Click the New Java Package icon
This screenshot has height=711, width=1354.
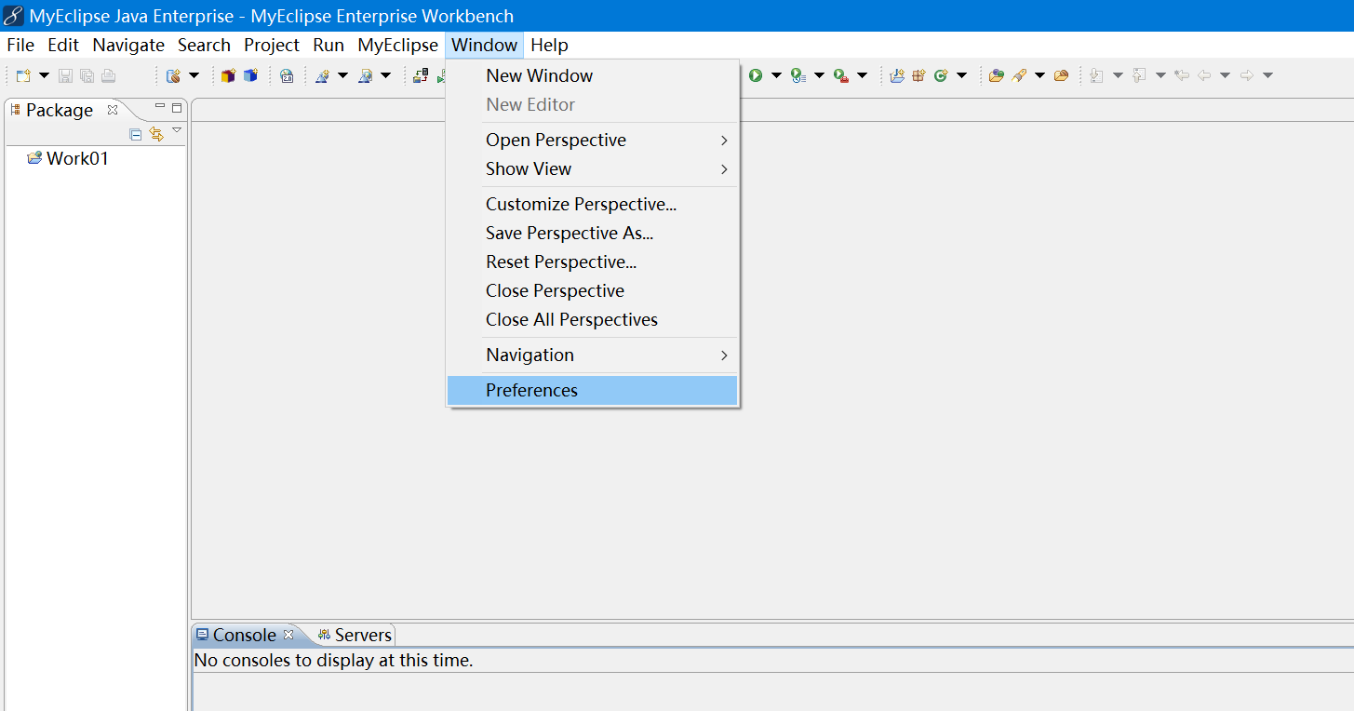918,76
